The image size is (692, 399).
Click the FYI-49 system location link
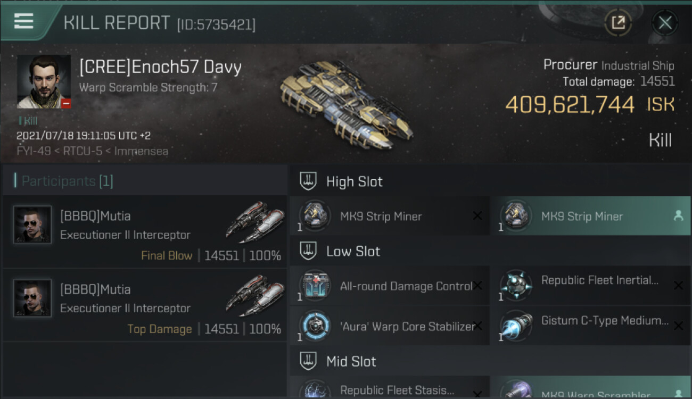[34, 151]
